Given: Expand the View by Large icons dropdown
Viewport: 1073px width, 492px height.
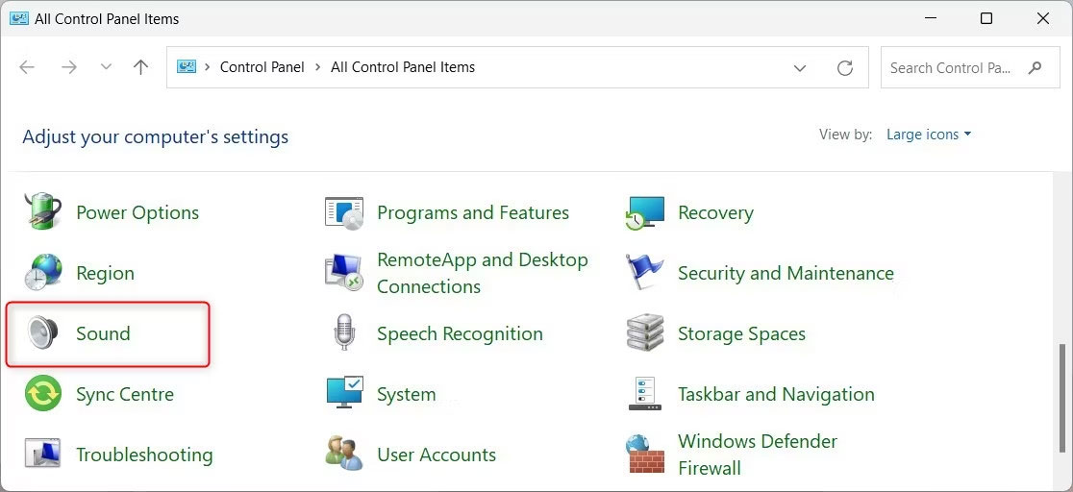Looking at the screenshot, I should coord(928,135).
